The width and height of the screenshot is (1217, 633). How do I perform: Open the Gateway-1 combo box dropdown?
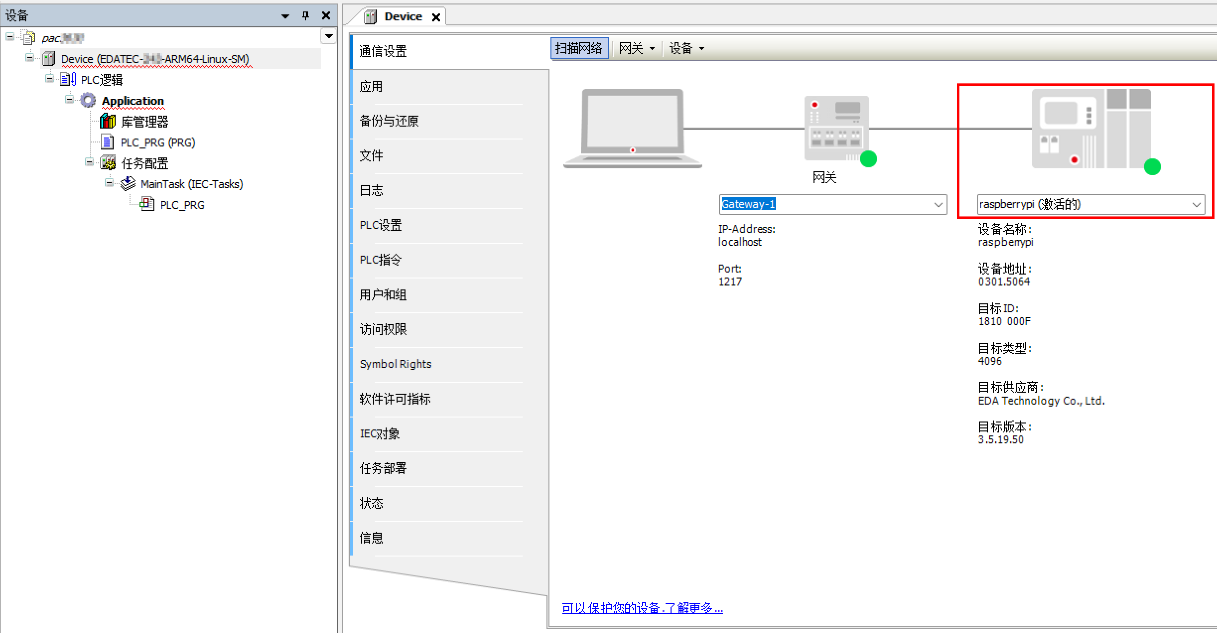point(938,205)
